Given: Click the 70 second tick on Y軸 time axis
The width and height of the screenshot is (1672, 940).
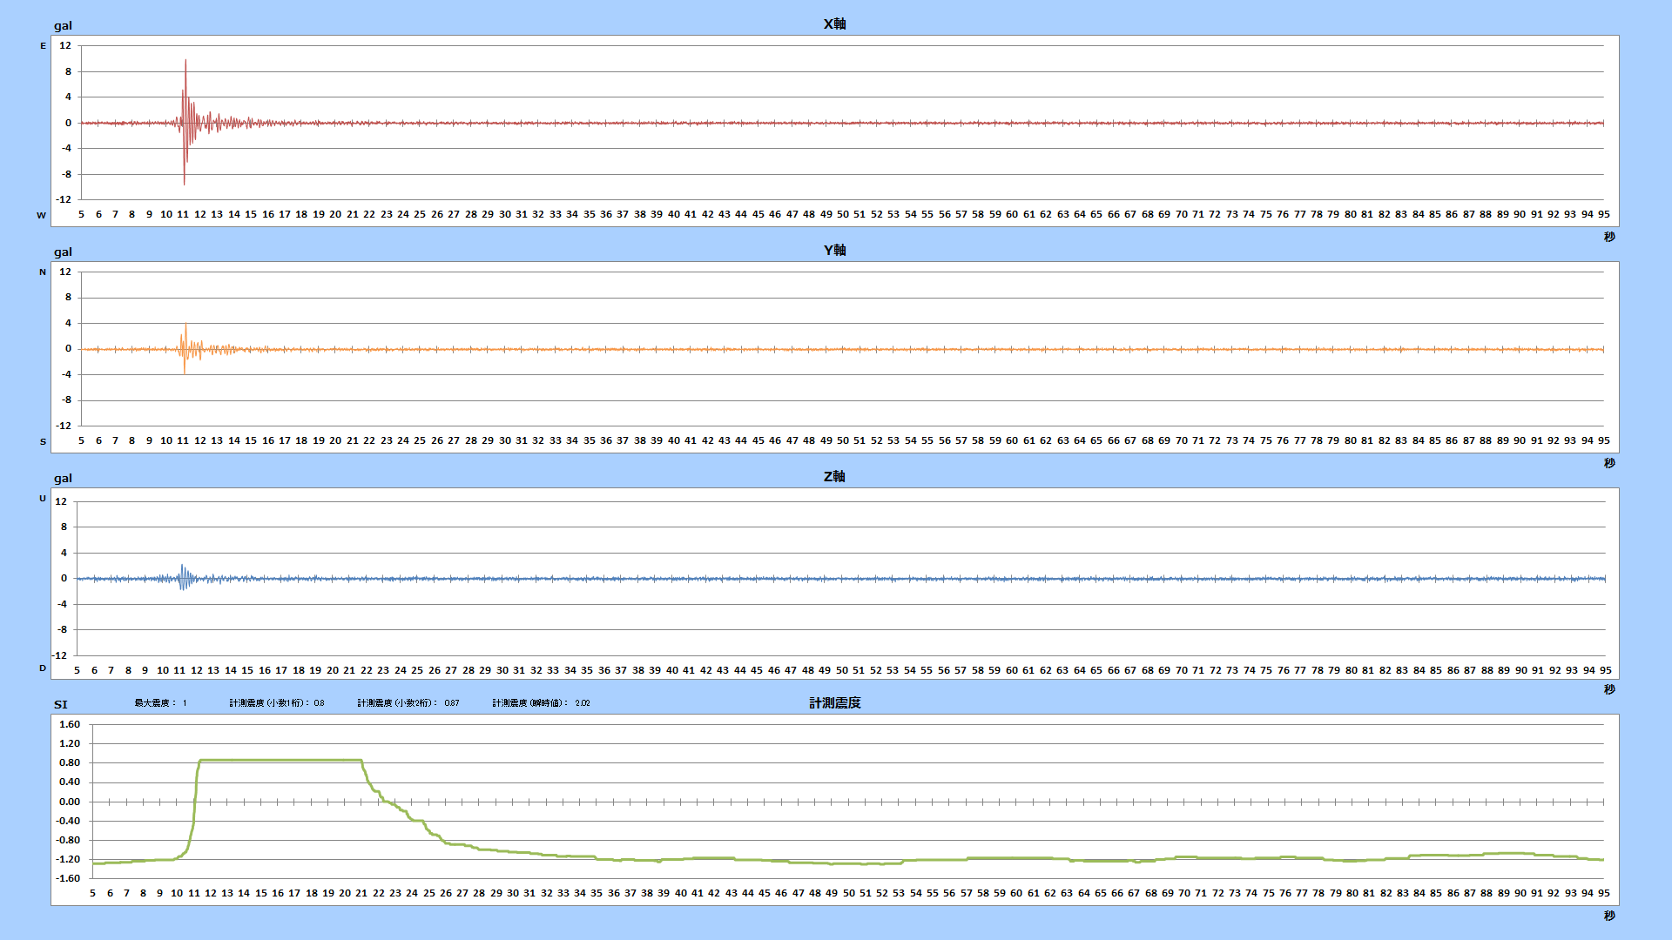Looking at the screenshot, I should (1181, 440).
